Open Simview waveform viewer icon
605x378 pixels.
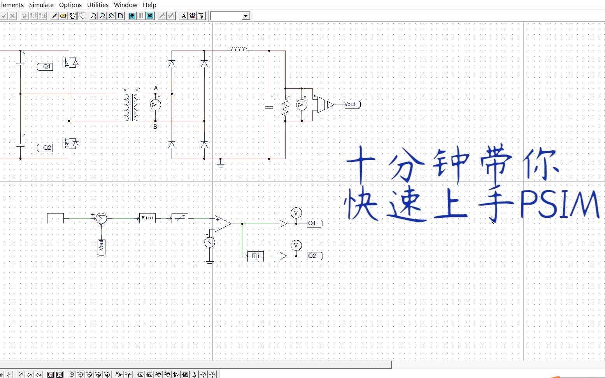pos(150,16)
